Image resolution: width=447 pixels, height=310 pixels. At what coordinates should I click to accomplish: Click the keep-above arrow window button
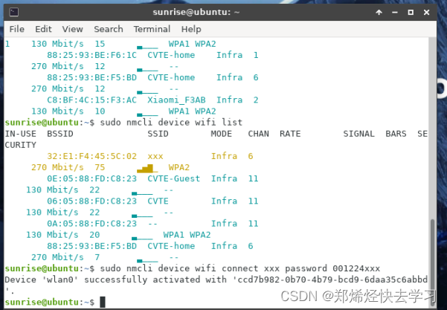tap(379, 12)
